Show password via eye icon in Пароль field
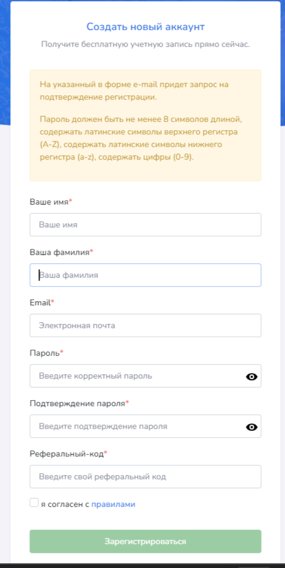 pyautogui.click(x=251, y=377)
